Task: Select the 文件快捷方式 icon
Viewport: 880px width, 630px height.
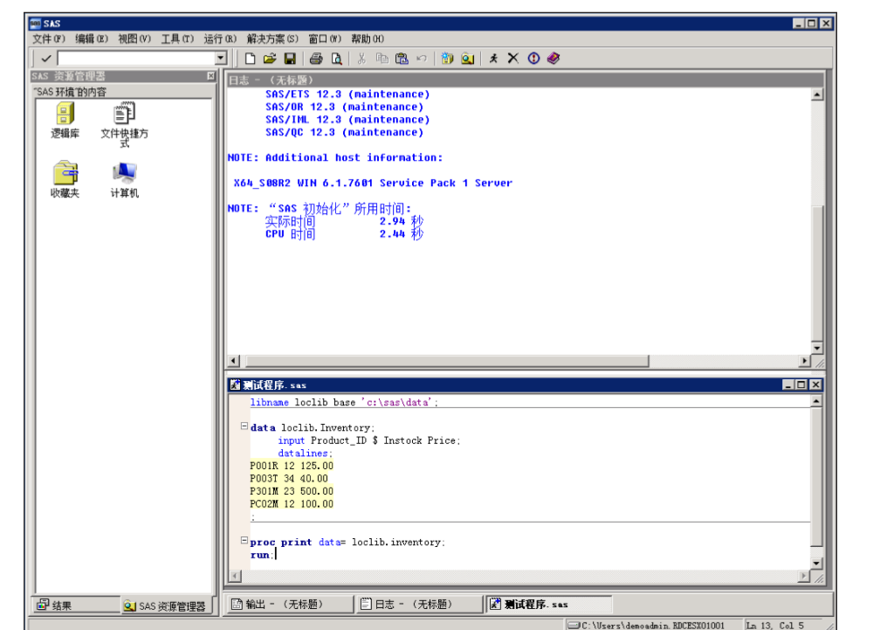Action: [125, 125]
